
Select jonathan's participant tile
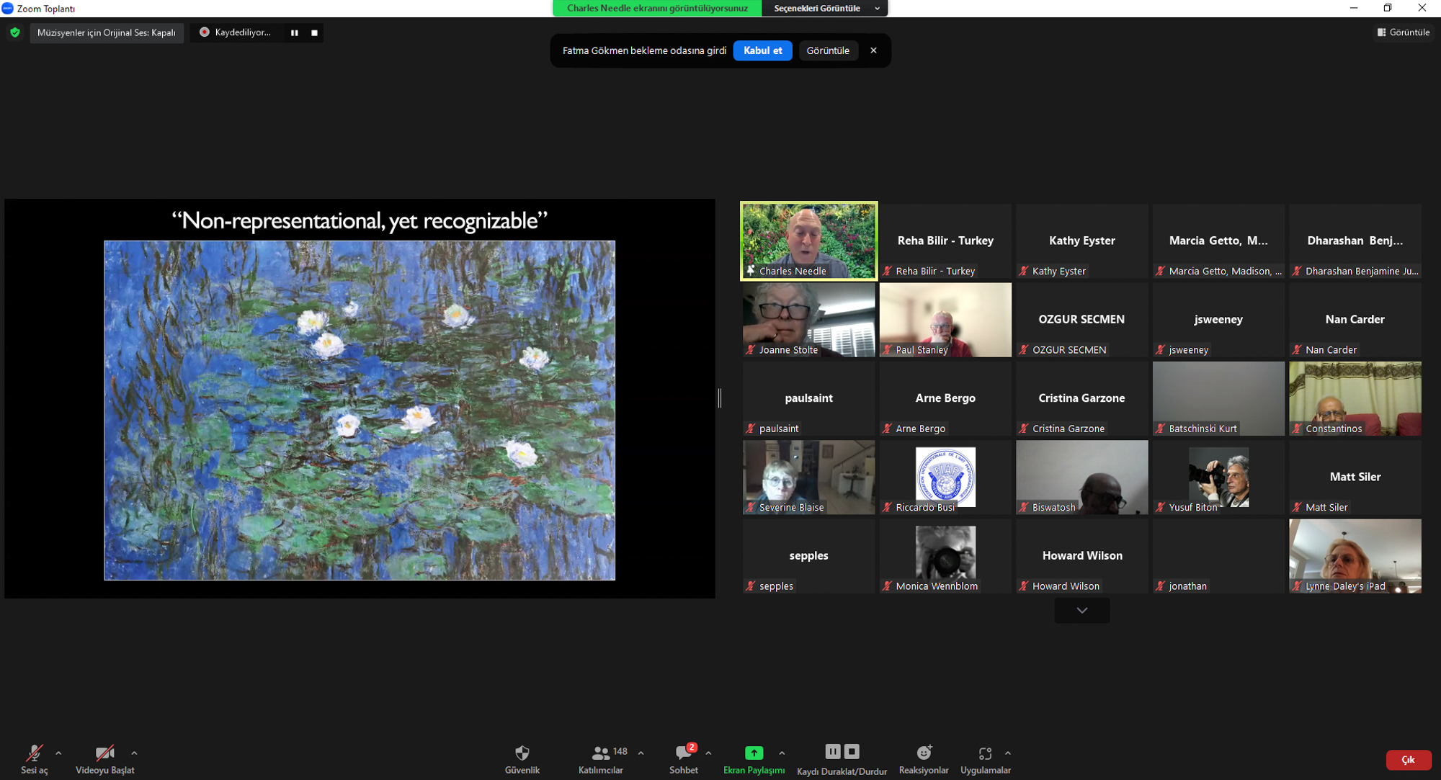coord(1218,556)
